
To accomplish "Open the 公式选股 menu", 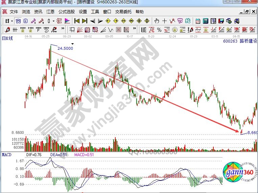I will tap(66, 11).
